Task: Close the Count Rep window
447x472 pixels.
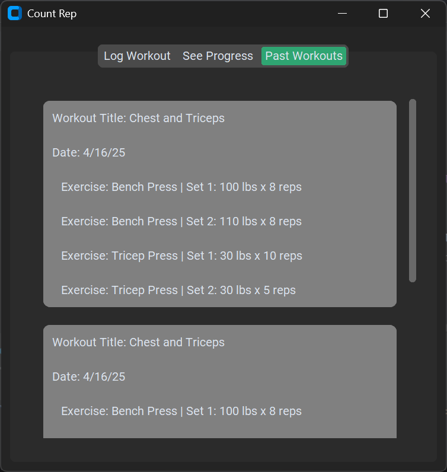Action: point(425,14)
